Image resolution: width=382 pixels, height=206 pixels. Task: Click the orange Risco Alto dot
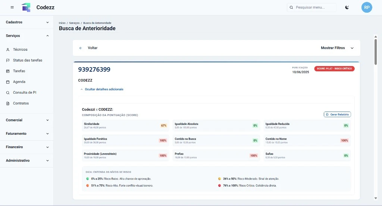pos(87,185)
